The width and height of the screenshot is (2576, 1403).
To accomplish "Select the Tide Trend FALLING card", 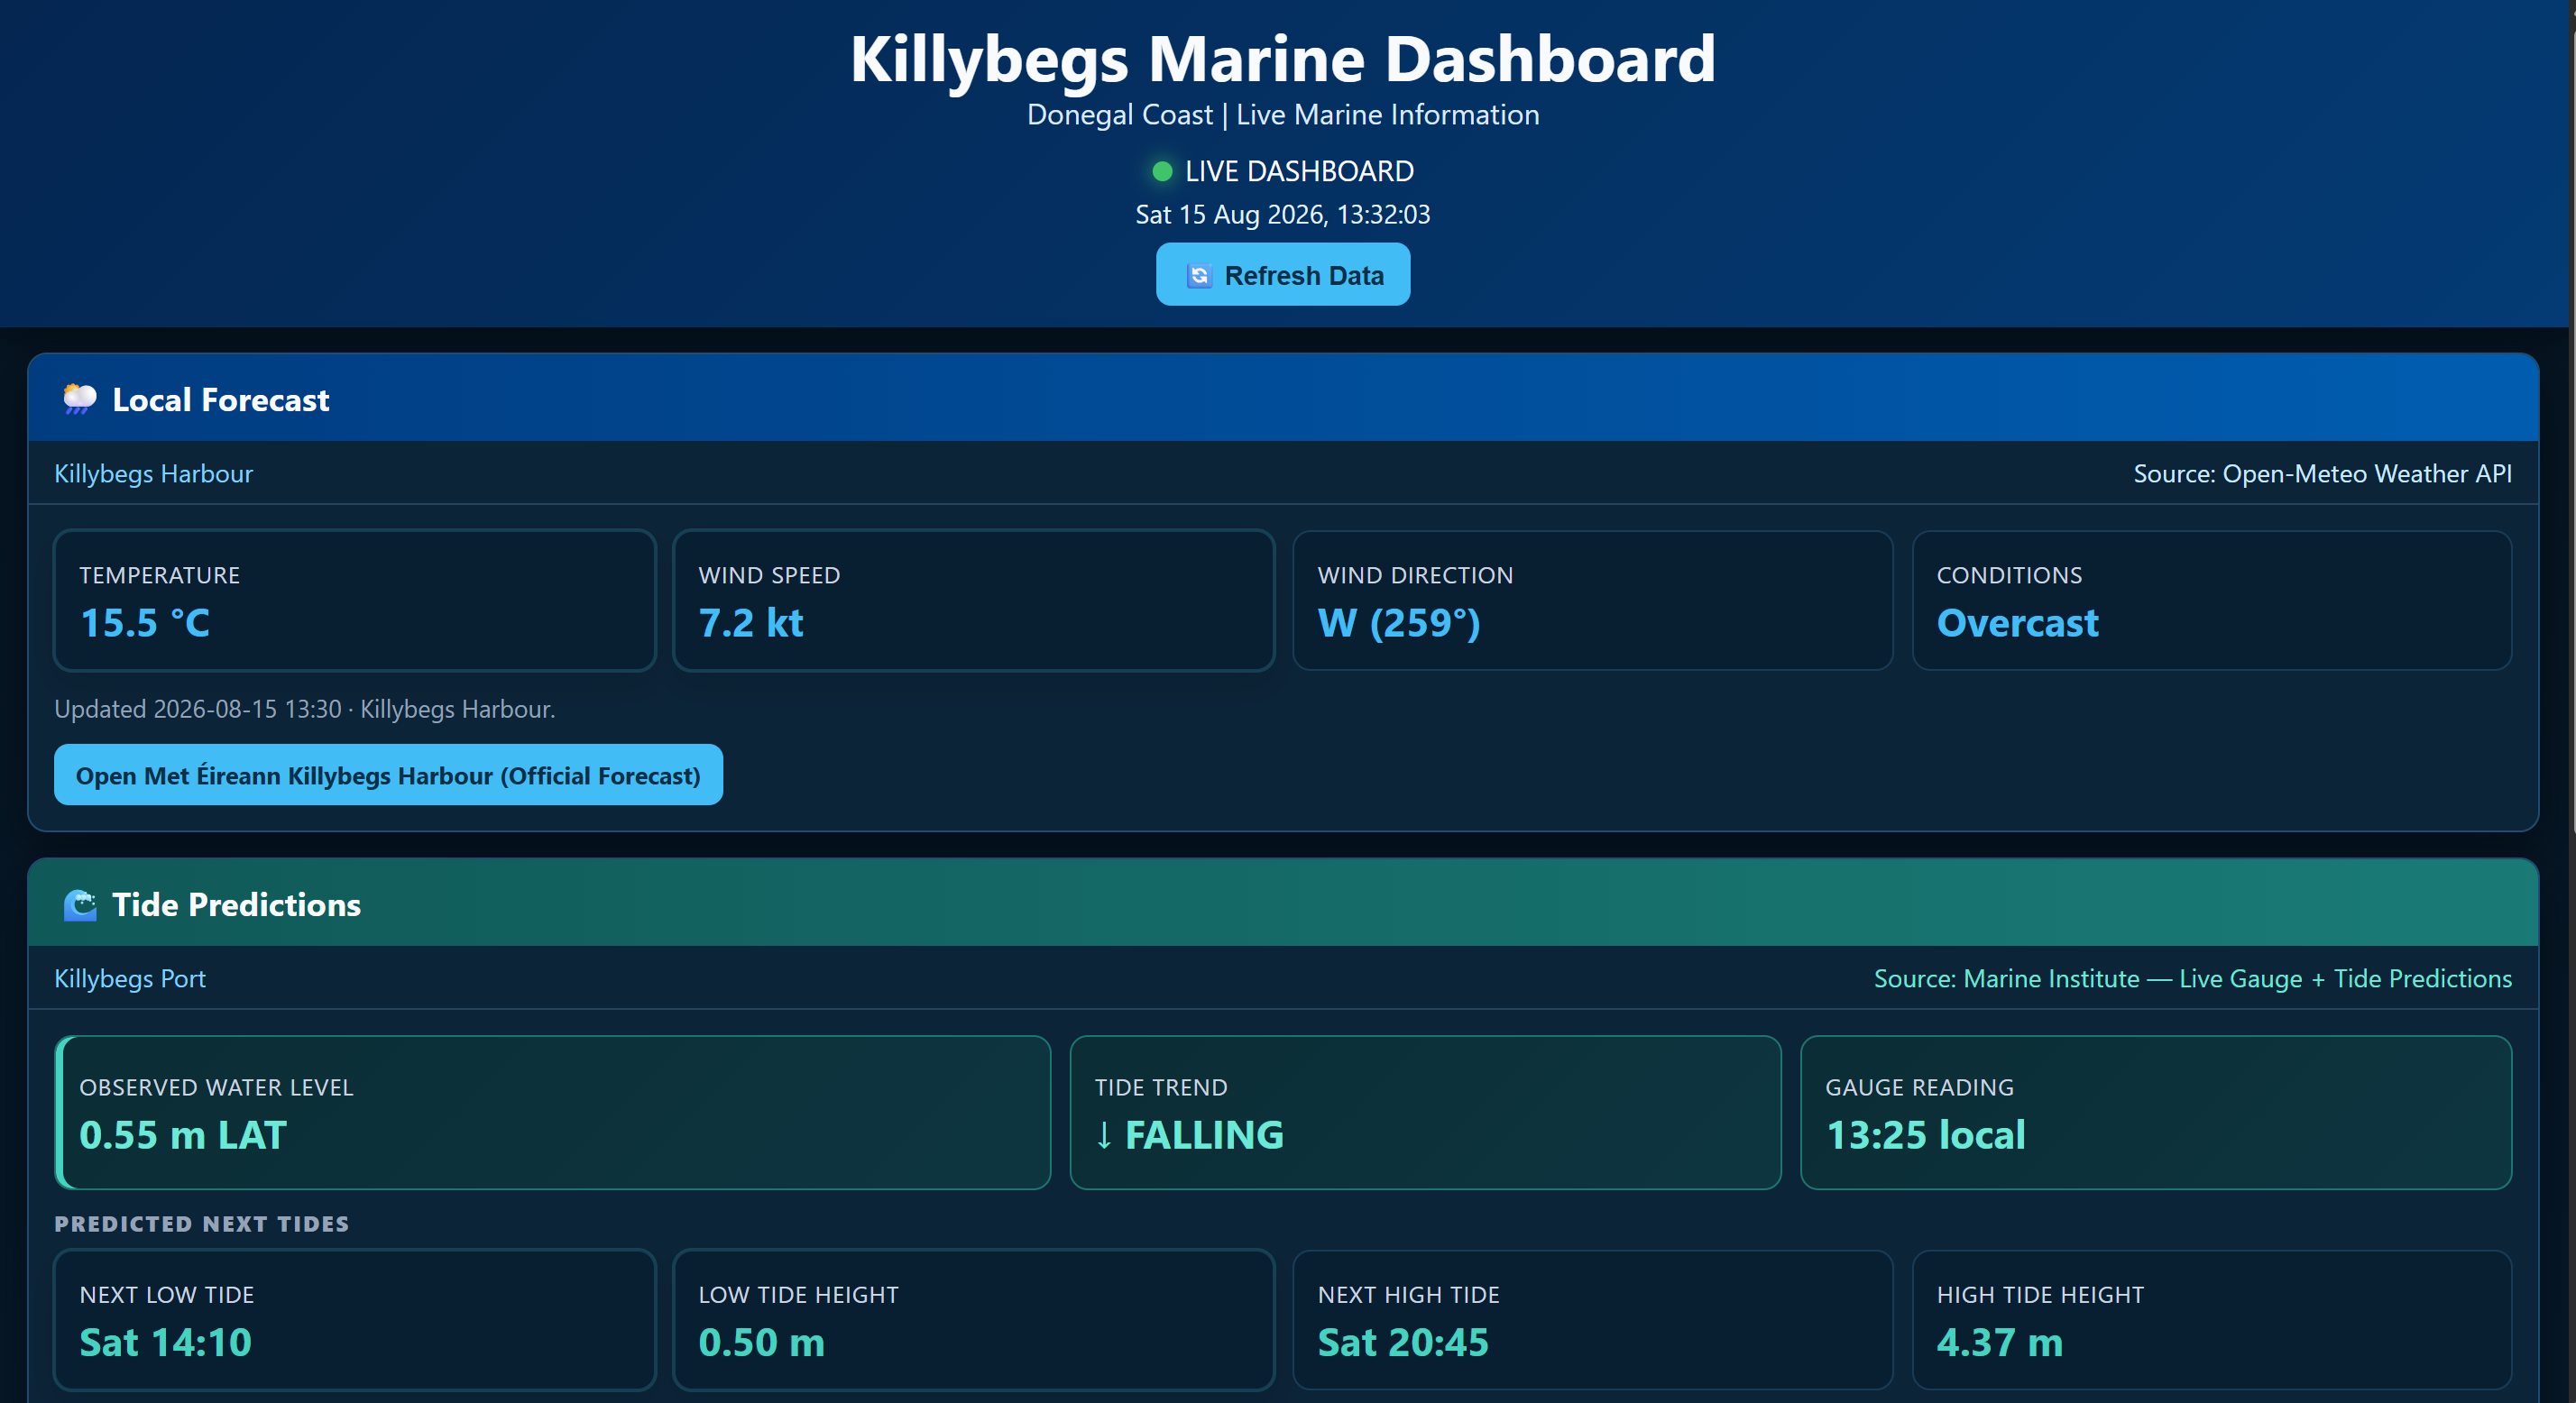I will click(x=1426, y=1112).
